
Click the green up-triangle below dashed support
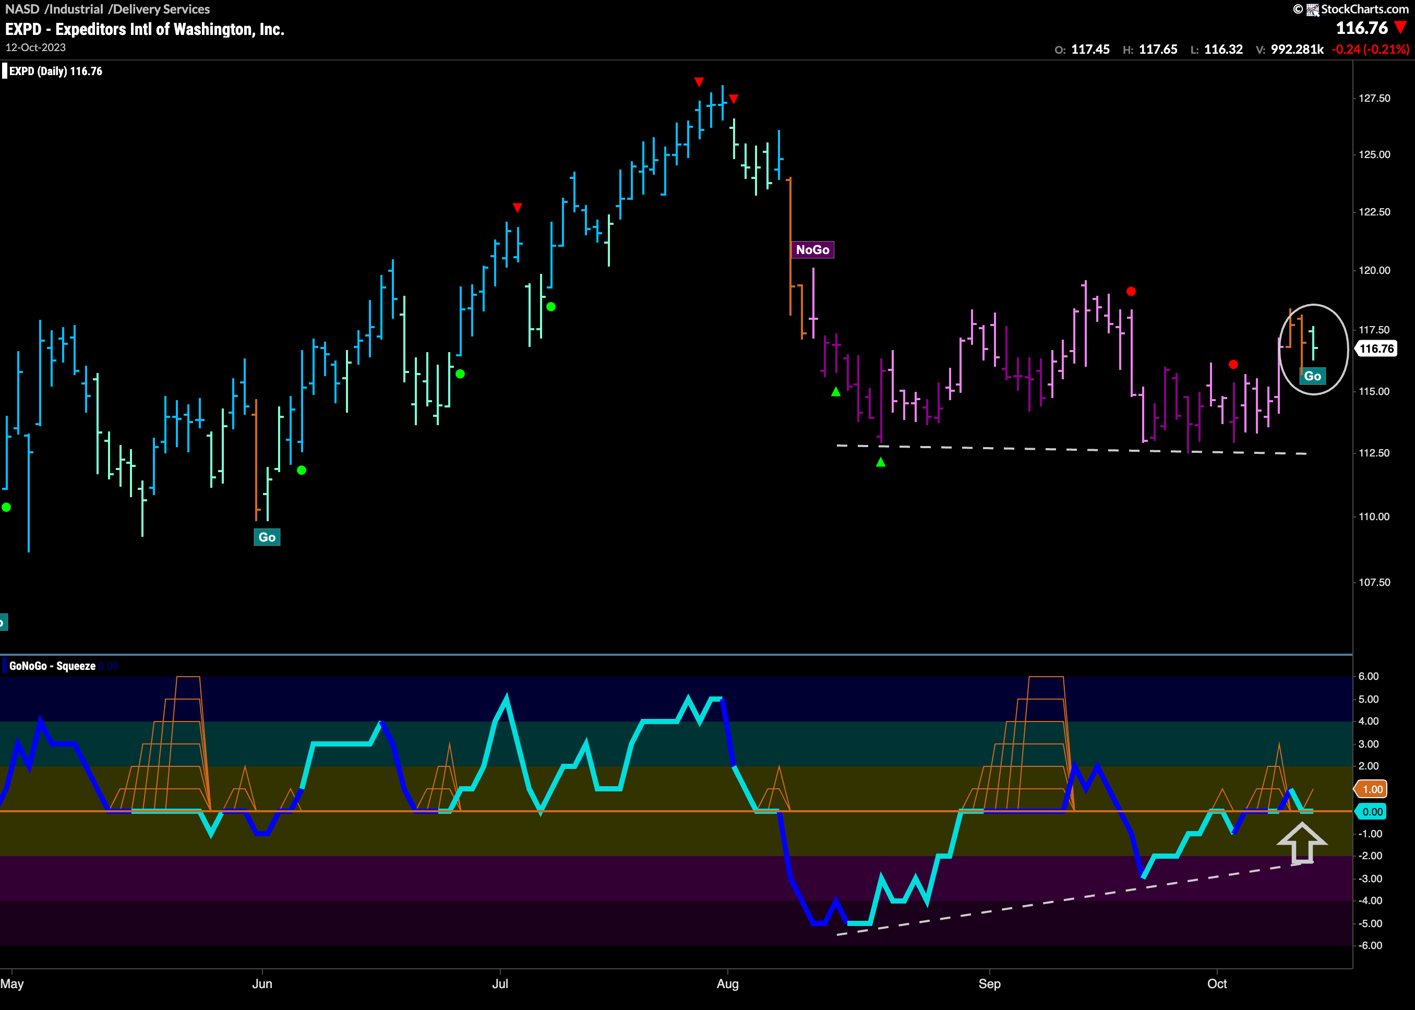881,462
